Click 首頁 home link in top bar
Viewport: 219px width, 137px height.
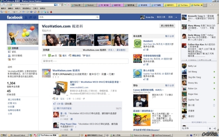coord(170,17)
